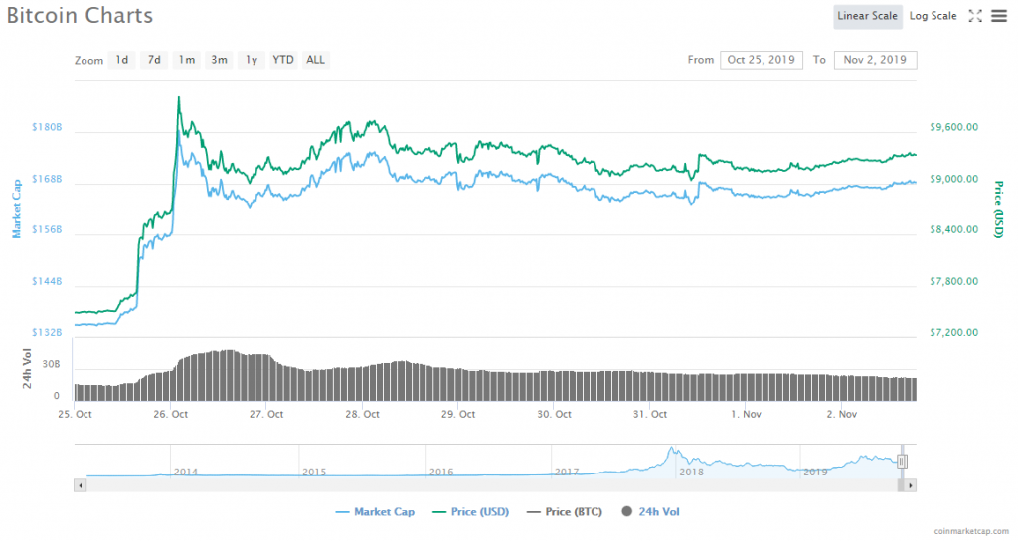Click the Bitcoin Charts heading

pos(80,15)
